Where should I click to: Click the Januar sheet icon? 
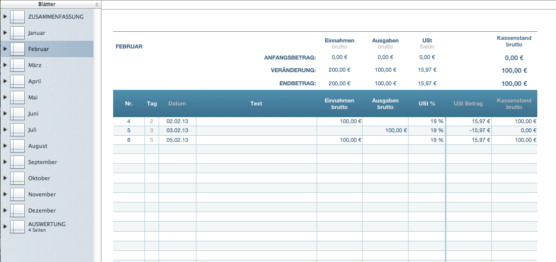coord(17,33)
